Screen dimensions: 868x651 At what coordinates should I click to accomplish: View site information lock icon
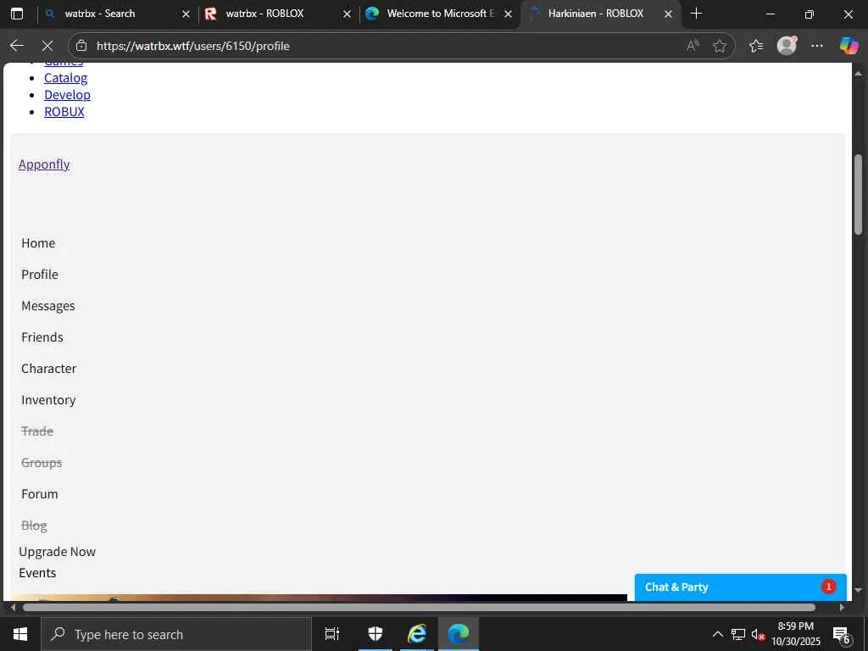[81, 46]
